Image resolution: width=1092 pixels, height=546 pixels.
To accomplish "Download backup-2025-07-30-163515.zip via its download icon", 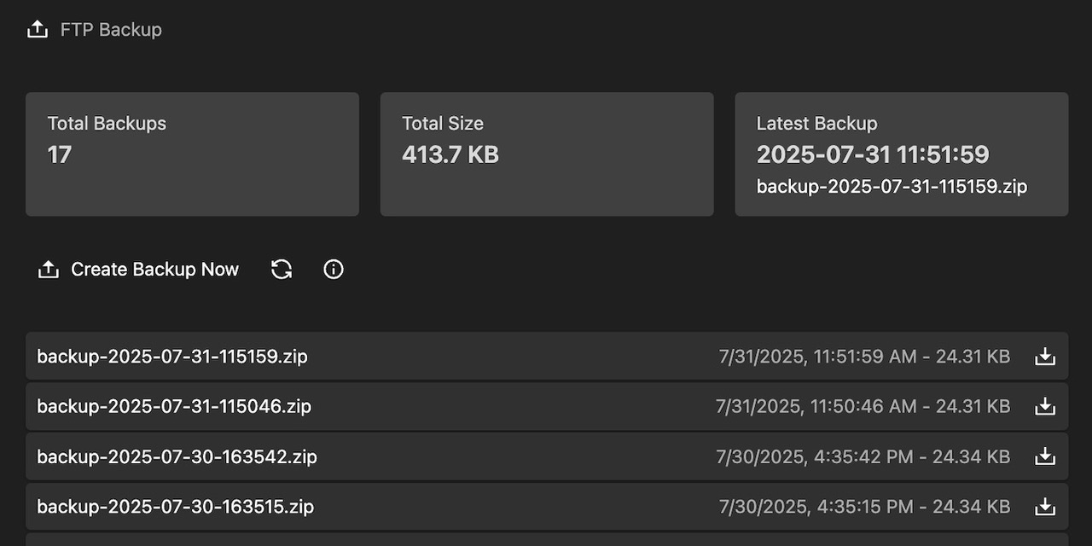I will tap(1045, 506).
